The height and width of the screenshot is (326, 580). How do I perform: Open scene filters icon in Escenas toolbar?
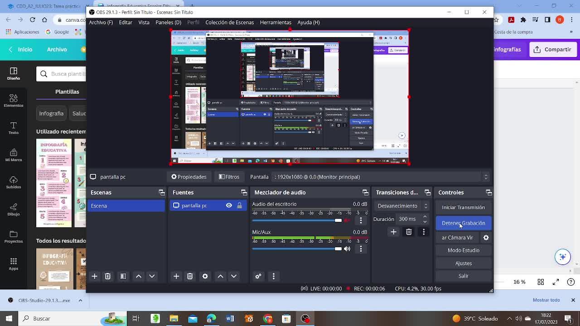[x=123, y=276]
